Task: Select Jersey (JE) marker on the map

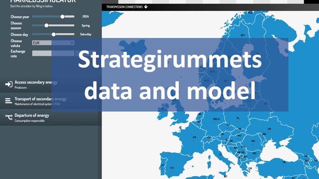Action: click(x=180, y=127)
